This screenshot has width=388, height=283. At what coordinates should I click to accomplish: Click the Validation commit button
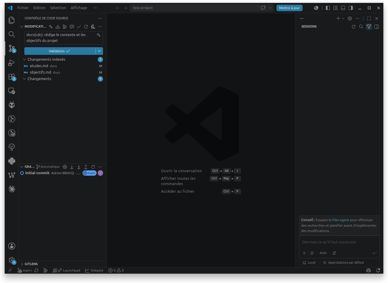(60, 51)
